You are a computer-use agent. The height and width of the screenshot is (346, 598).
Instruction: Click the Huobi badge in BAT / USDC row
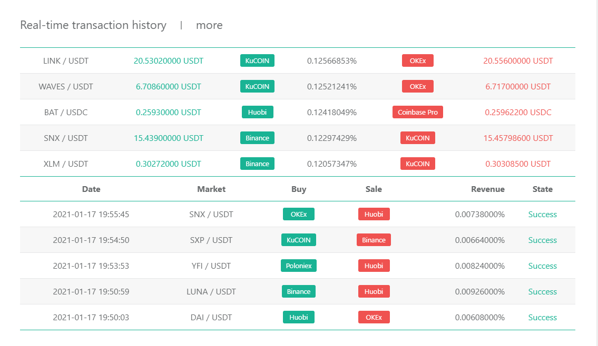coord(257,112)
